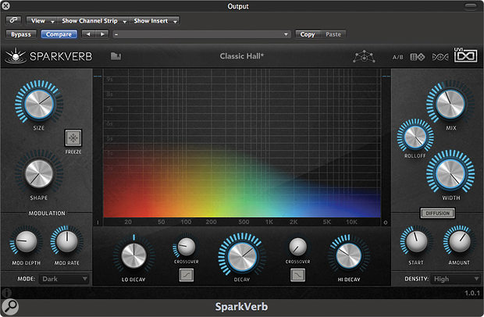
Task: Go to previous preset arrow
Action: point(88,34)
